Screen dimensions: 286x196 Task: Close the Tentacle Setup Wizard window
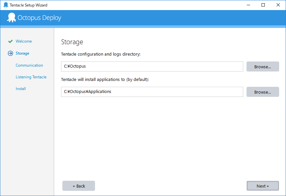click(x=278, y=5)
